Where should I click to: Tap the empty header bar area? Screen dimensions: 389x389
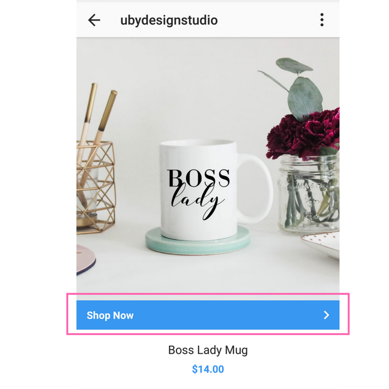pos(268,20)
